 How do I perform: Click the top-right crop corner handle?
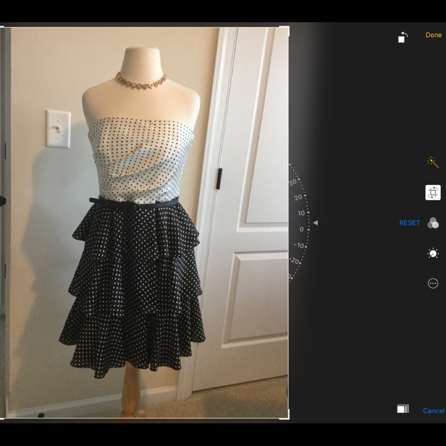[288, 29]
